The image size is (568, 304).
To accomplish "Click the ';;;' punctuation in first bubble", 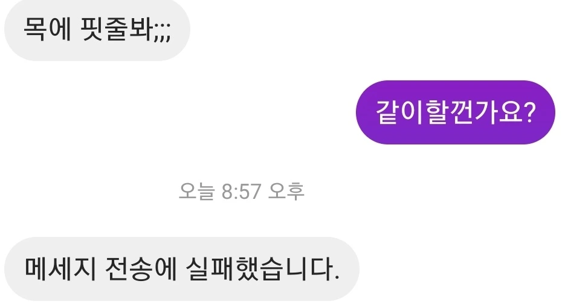I will pyautogui.click(x=161, y=33).
